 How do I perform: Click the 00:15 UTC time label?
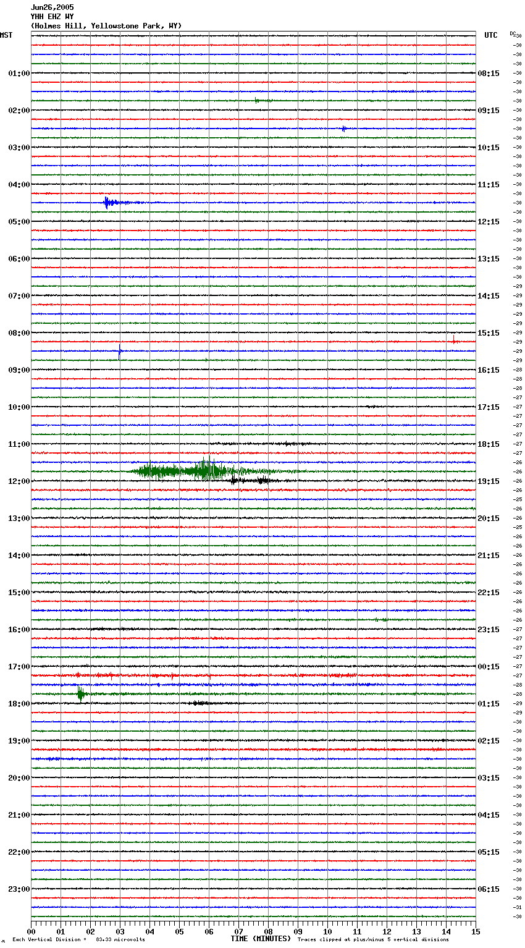point(489,667)
